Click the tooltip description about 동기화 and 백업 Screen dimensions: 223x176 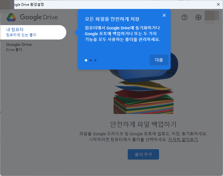pos(122,33)
